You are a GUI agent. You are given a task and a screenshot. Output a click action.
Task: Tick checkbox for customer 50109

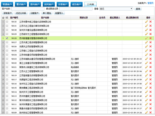(x=7, y=112)
